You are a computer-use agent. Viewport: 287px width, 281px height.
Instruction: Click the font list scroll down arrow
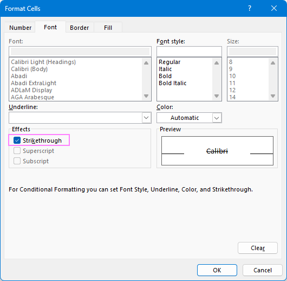tap(146, 96)
